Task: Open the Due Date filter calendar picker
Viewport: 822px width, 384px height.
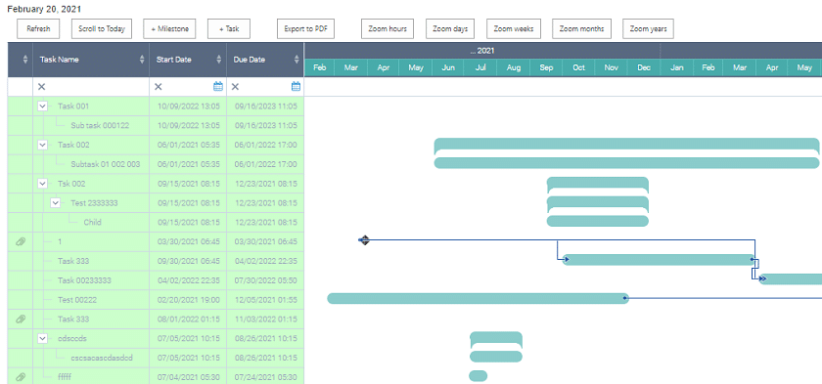Action: click(296, 86)
